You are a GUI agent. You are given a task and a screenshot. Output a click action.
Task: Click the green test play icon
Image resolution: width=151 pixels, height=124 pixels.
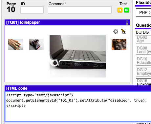(x=126, y=10)
